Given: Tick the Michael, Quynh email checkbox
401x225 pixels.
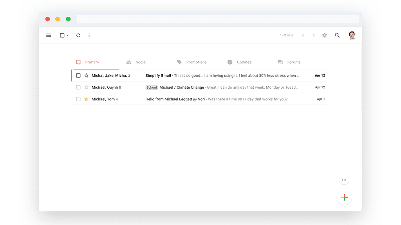Looking at the screenshot, I should tap(78, 87).
